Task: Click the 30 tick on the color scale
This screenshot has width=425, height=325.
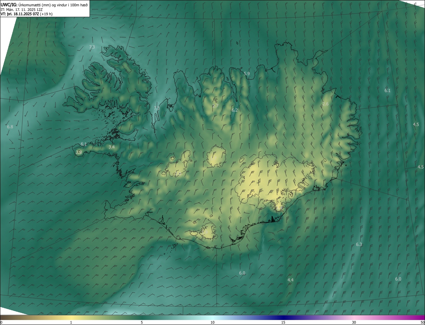Action: click(x=354, y=322)
